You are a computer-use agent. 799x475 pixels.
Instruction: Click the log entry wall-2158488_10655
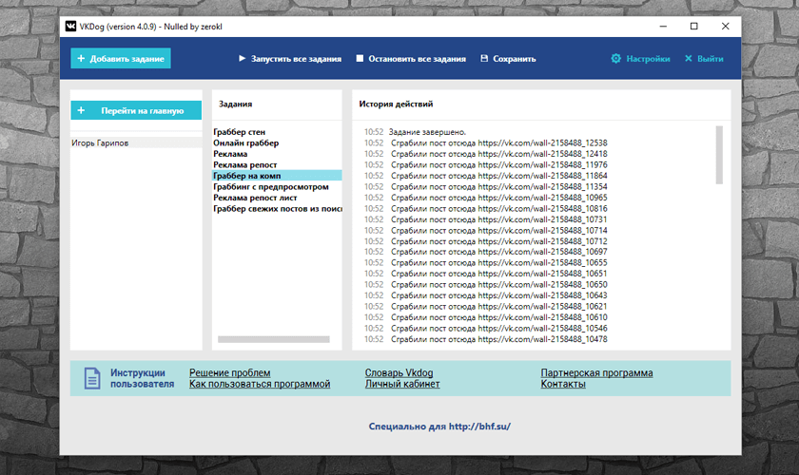[x=486, y=263]
